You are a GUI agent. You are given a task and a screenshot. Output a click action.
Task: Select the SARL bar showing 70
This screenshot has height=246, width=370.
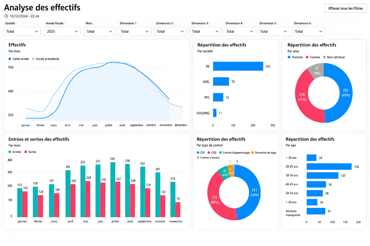[221, 81]
